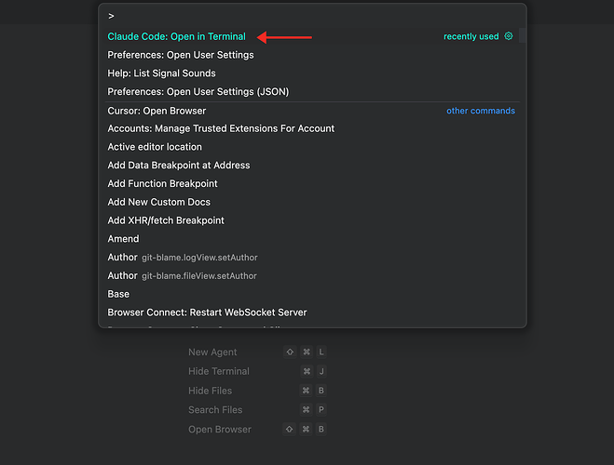Screen dimensions: 614x465
Task: Select the Amend command
Action: [312, 239]
